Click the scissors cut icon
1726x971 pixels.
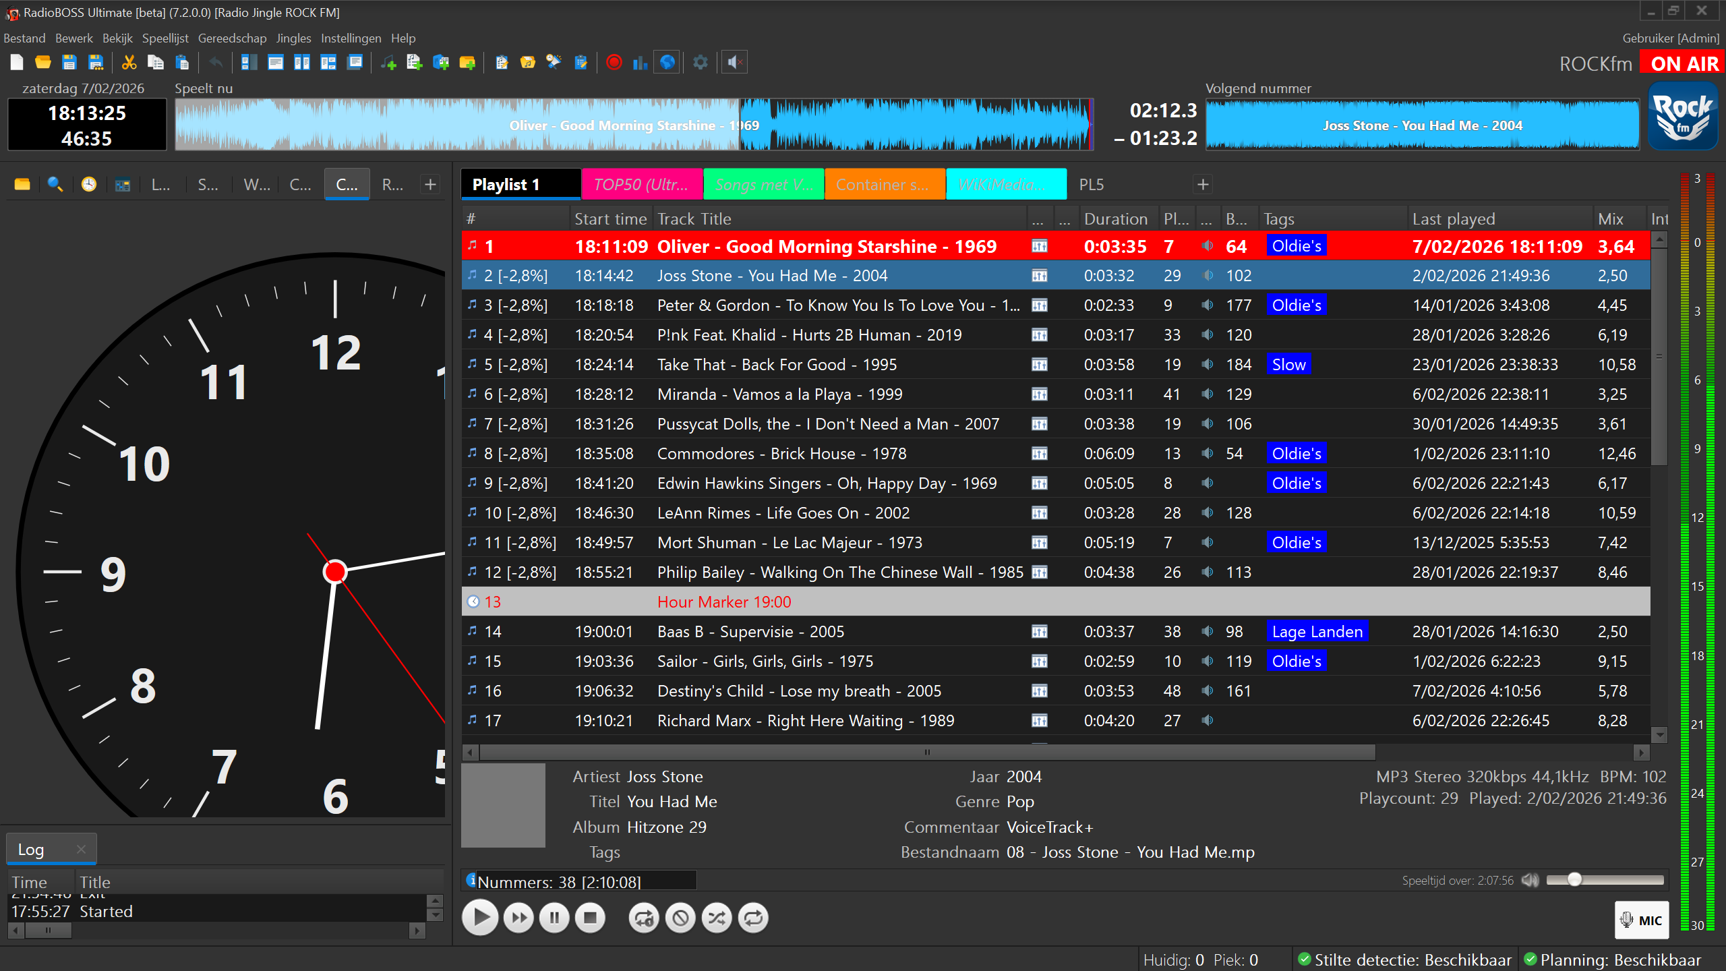[x=129, y=63]
